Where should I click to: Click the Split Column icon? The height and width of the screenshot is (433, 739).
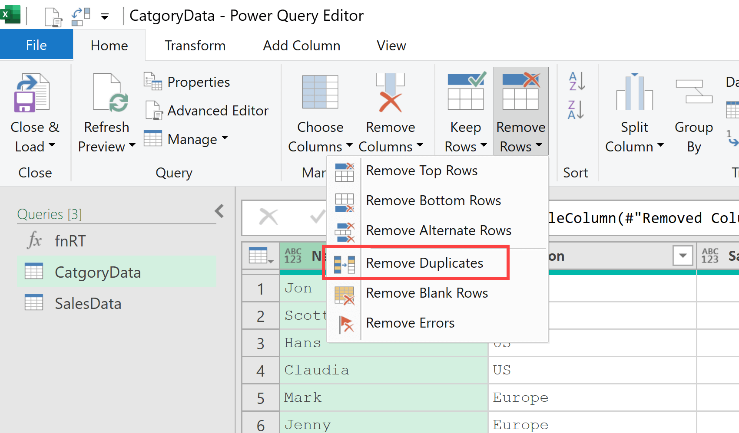tap(634, 92)
